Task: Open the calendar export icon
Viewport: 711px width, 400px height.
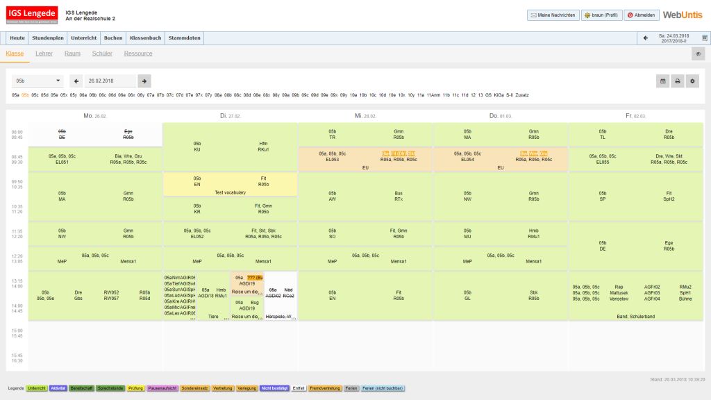Action: pyautogui.click(x=663, y=81)
